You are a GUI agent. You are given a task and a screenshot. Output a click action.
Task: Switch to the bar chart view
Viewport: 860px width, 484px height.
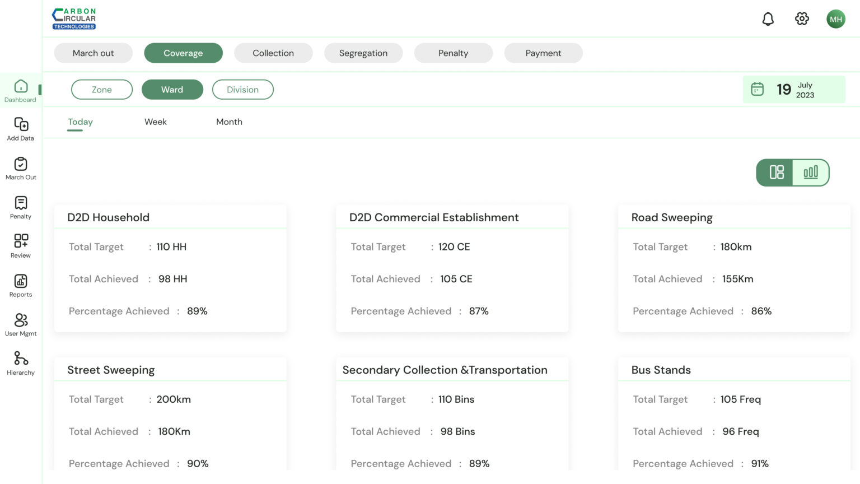click(810, 173)
